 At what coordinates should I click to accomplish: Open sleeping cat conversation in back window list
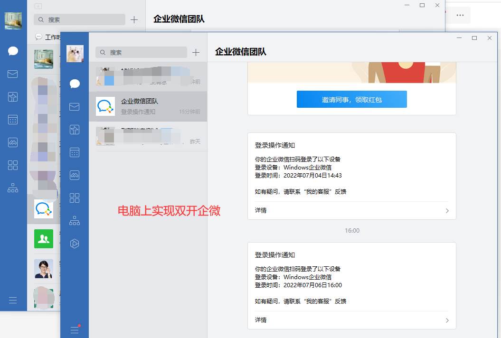tap(44, 59)
